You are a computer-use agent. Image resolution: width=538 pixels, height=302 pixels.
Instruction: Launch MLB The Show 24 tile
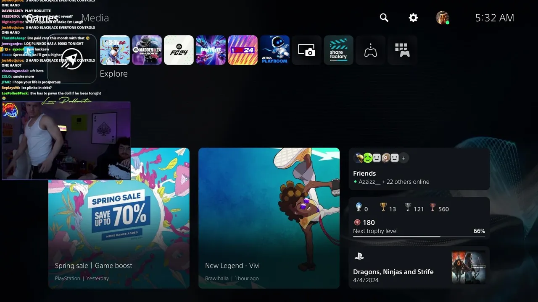click(115, 50)
